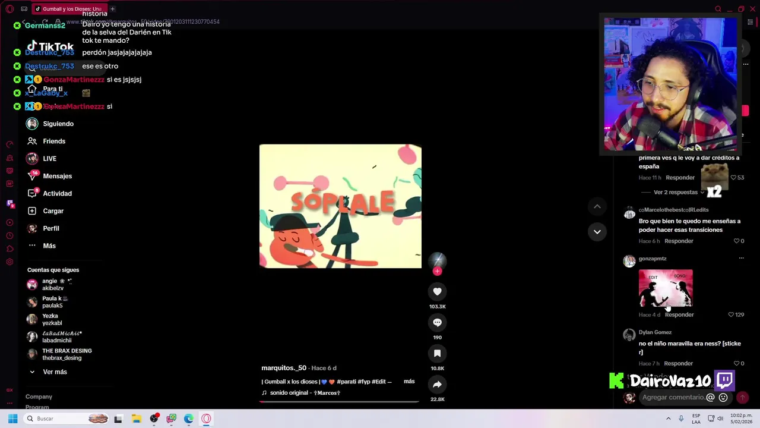This screenshot has height=428, width=760.
Task: Open the Edit/Song image in gonzapmtz comment
Action: [666, 289]
